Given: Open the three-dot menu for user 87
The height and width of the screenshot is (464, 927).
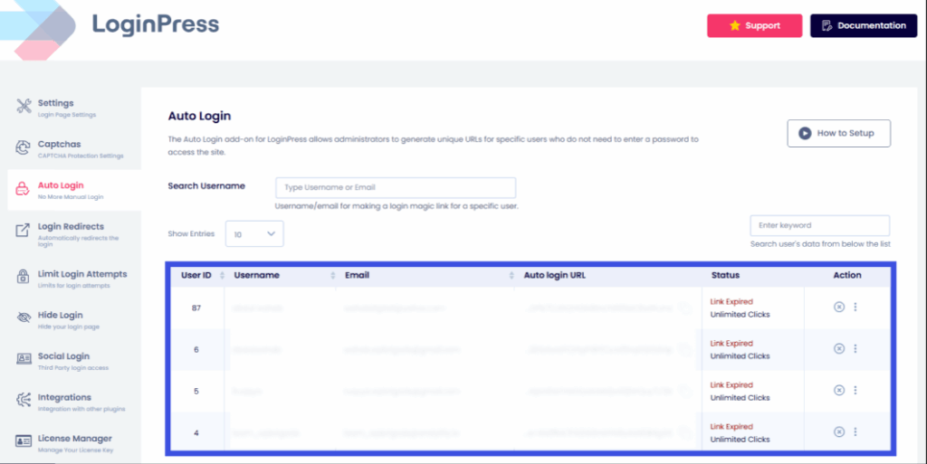Looking at the screenshot, I should point(855,307).
